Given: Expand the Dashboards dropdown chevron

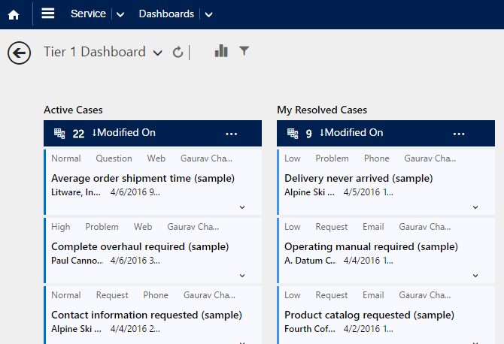Looking at the screenshot, I should click(208, 14).
